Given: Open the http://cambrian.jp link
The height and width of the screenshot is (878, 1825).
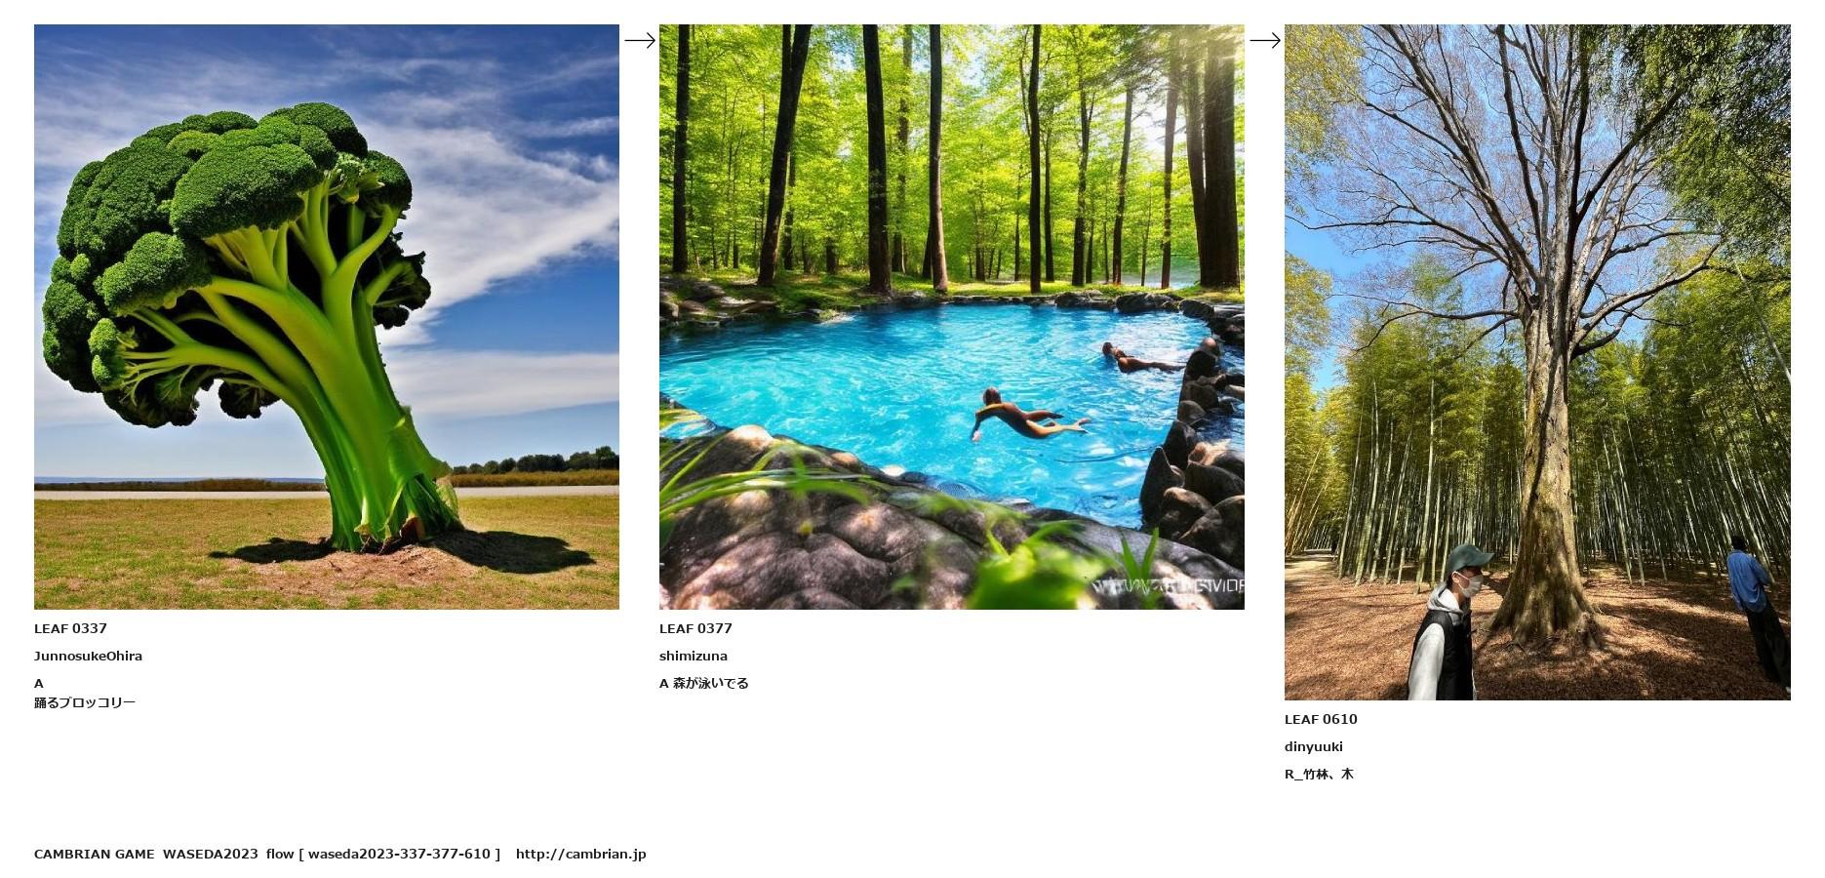Looking at the screenshot, I should tap(581, 854).
